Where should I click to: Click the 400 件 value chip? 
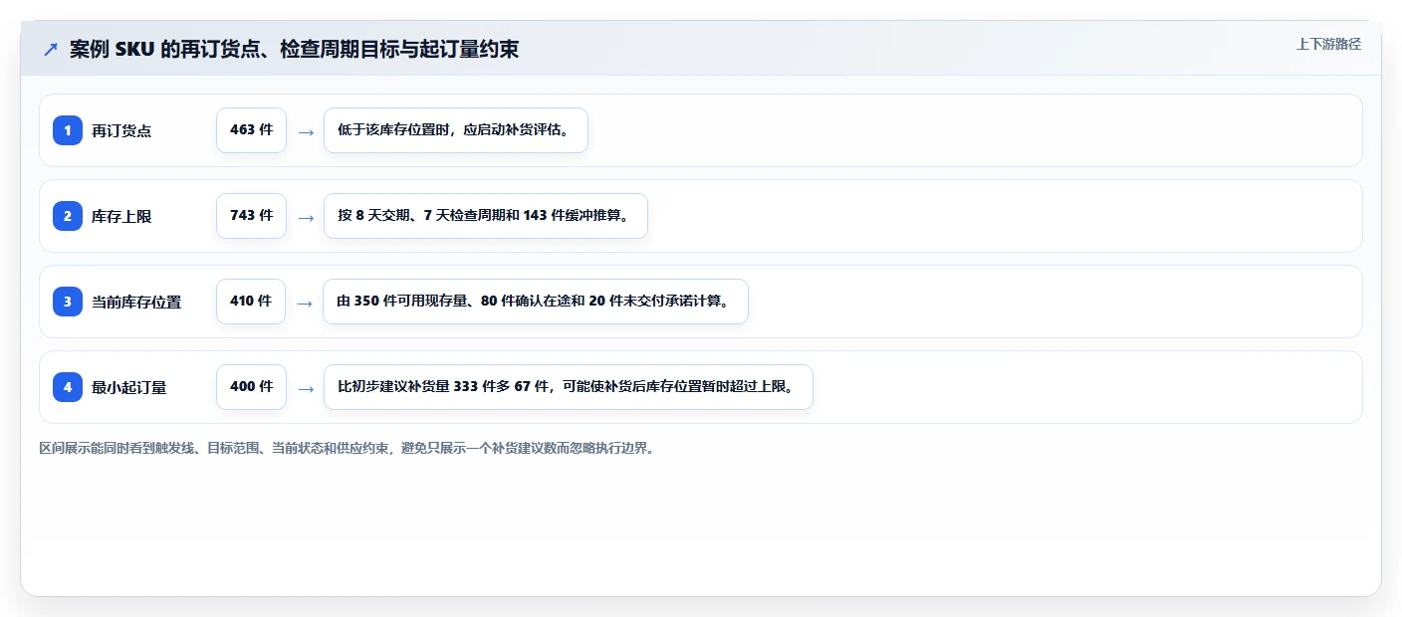pyautogui.click(x=251, y=387)
